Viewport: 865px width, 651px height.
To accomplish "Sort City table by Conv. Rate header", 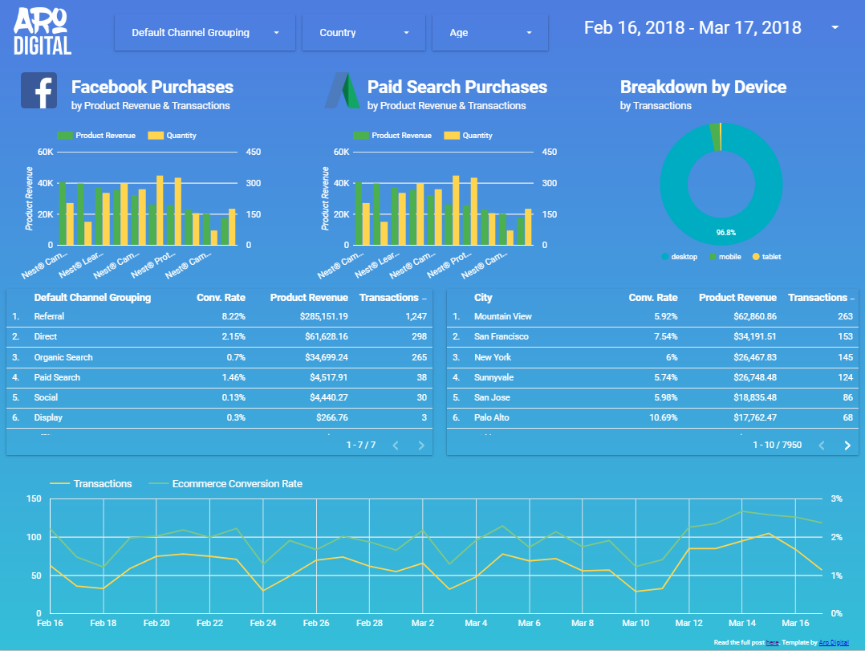I will pos(652,298).
